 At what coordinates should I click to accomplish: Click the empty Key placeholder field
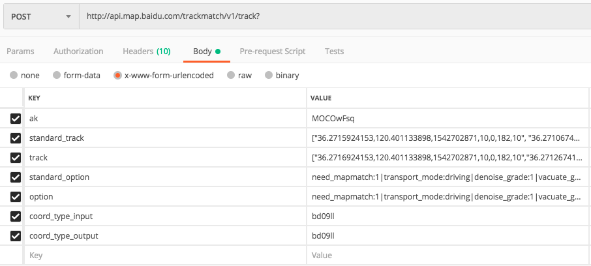coord(163,256)
